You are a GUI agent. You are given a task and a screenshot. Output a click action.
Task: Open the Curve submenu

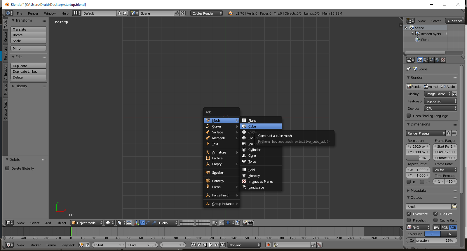[222, 126]
